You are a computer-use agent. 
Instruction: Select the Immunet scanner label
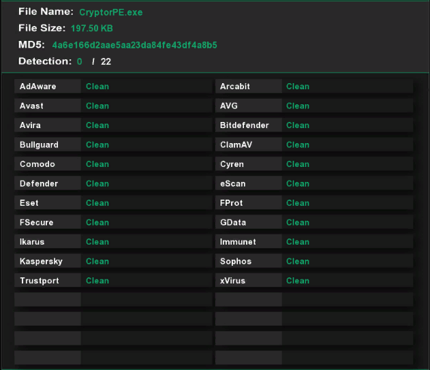tap(238, 242)
